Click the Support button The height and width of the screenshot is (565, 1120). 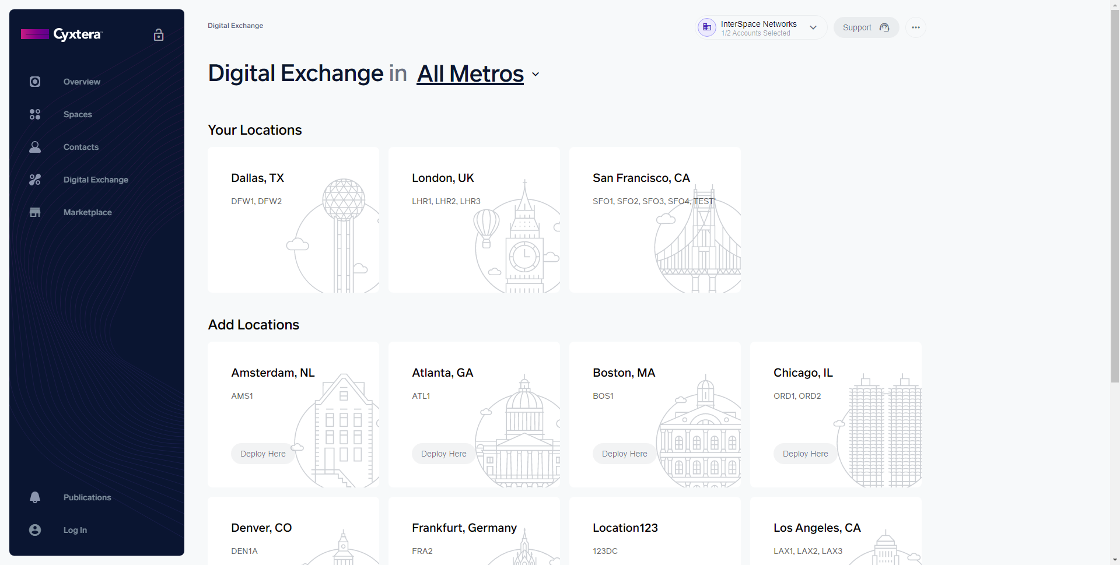tap(866, 27)
